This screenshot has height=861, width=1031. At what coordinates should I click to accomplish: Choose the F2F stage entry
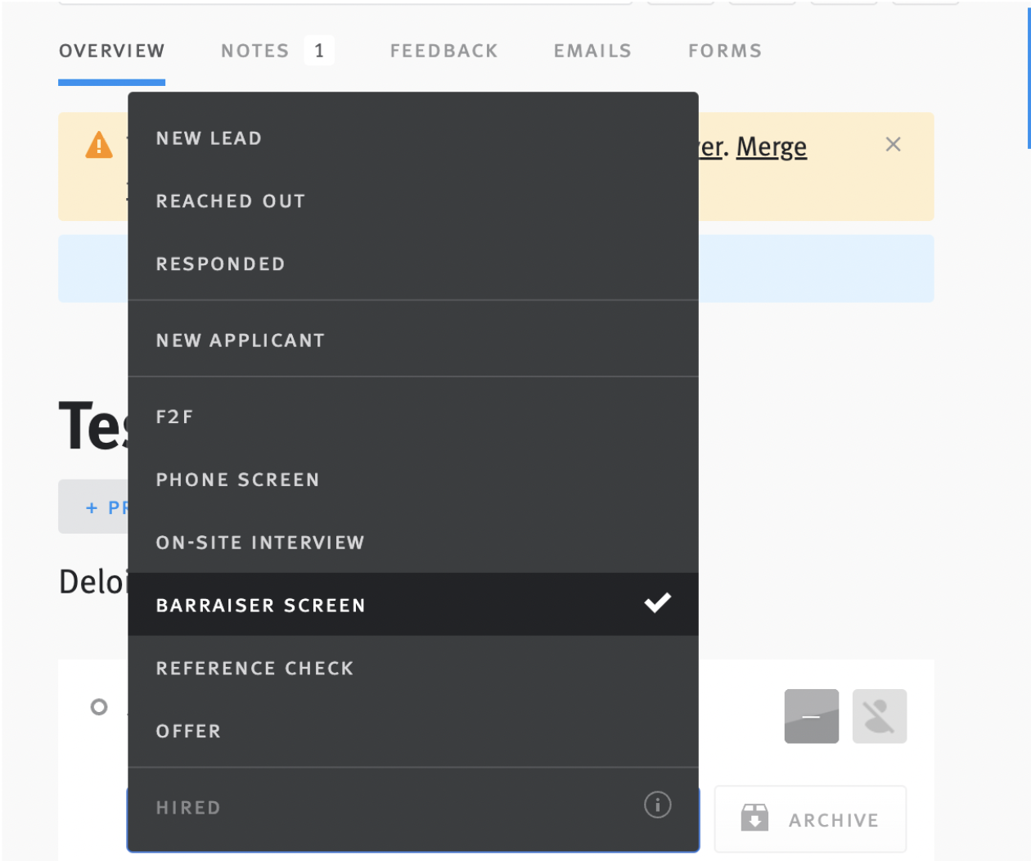(x=176, y=417)
